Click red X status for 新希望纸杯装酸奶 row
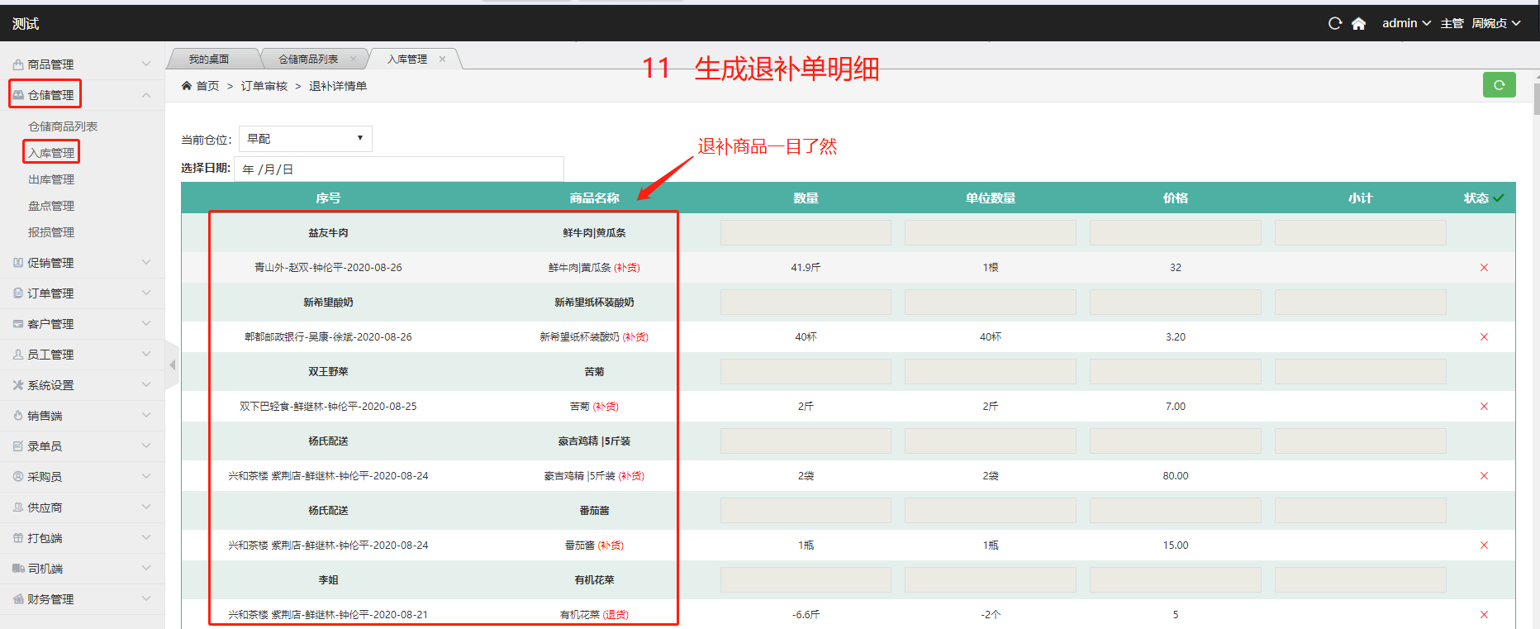Screen dimensions: 1540x629 point(1484,337)
